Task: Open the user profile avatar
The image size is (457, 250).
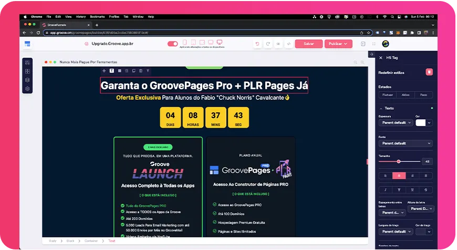Action: pyautogui.click(x=386, y=44)
